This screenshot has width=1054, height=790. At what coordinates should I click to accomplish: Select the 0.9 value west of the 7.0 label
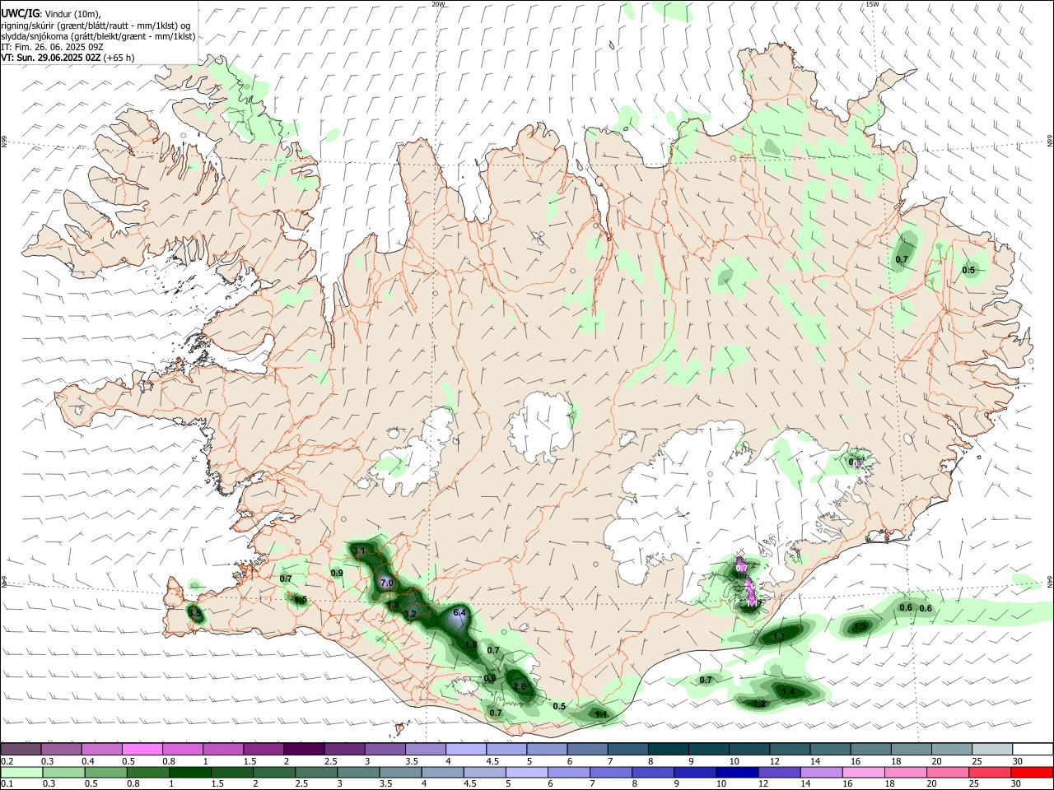pos(337,573)
